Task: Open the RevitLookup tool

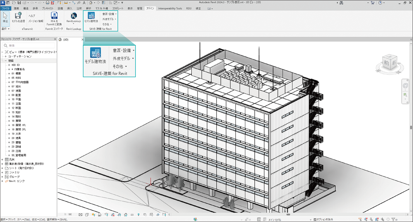Action: coord(74,16)
